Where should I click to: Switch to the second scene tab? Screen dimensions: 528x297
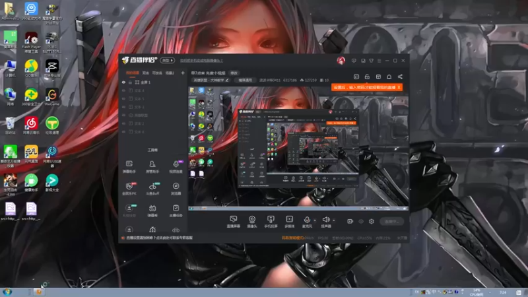[x=145, y=73]
